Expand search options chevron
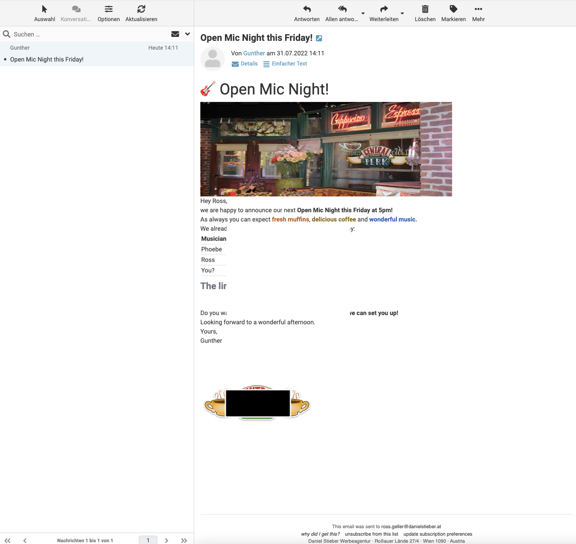The height and width of the screenshot is (544, 576). (188, 34)
